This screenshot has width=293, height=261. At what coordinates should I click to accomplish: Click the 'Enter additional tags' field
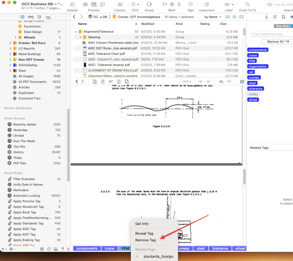(x=271, y=34)
